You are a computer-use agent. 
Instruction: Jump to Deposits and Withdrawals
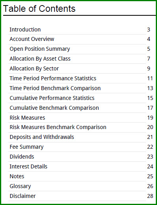42,137
